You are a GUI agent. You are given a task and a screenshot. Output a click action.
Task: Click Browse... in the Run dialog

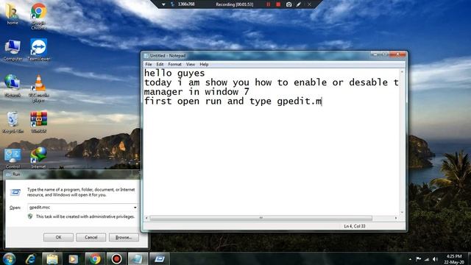pos(124,237)
